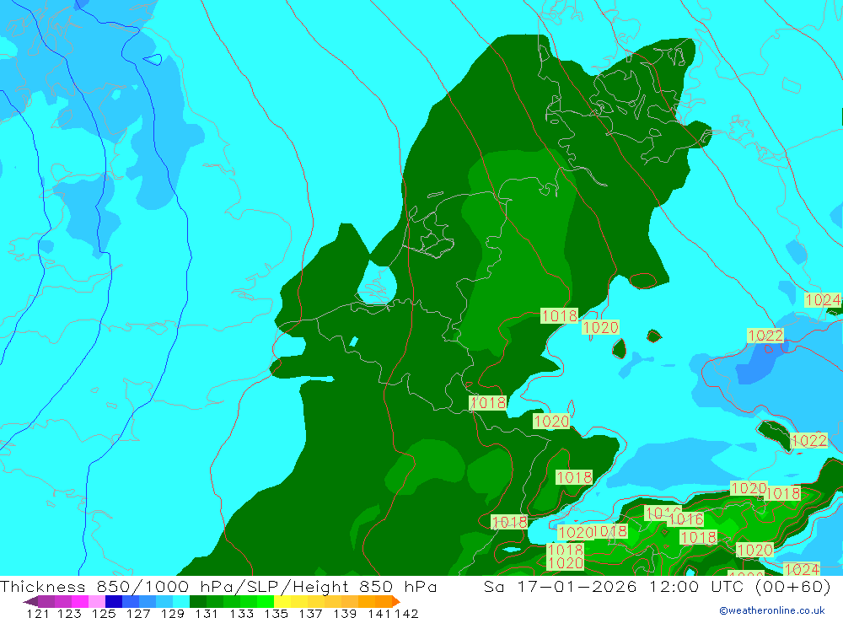Select the dark green legend swatch above 131
This screenshot has width=843, height=618.
pos(198,601)
